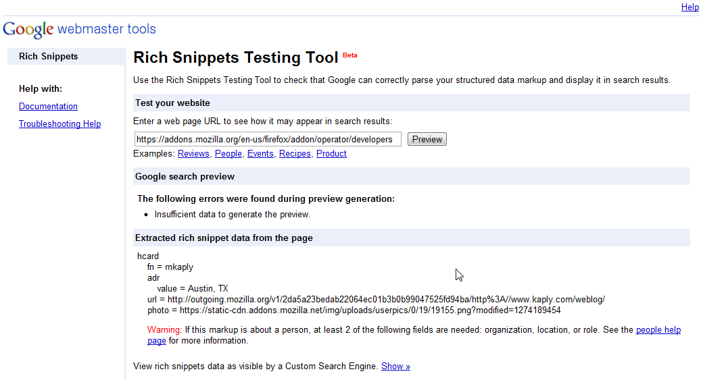
Task: Click the red Beta label
Action: (349, 55)
